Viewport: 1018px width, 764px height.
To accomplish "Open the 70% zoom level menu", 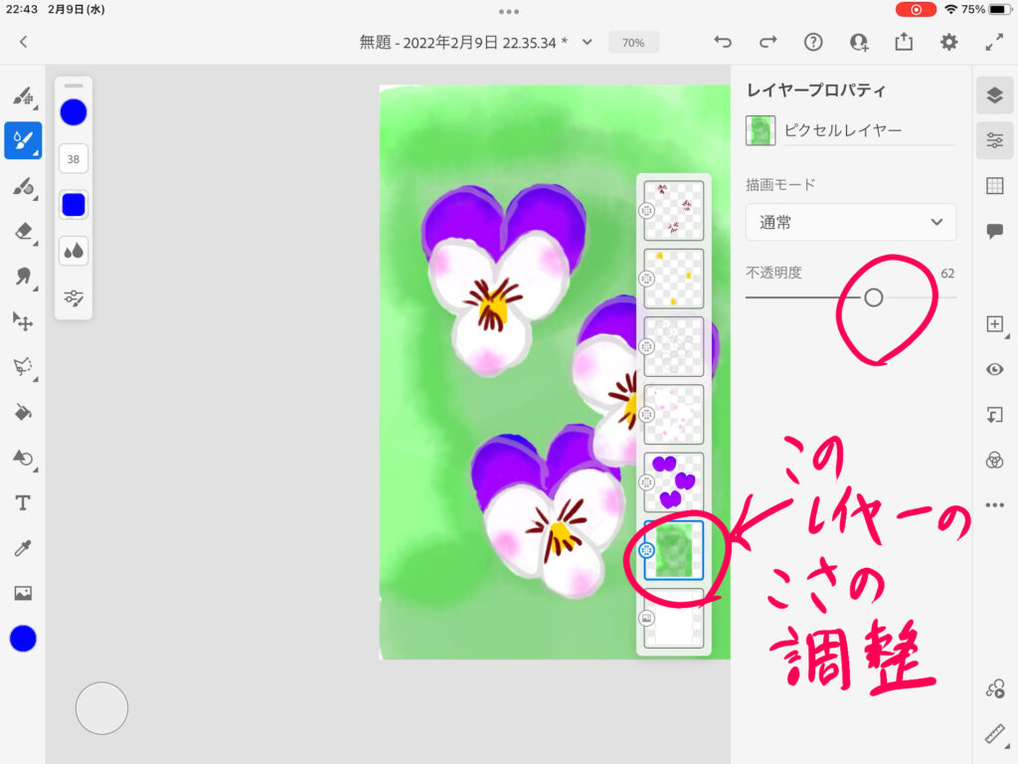I will click(x=633, y=43).
